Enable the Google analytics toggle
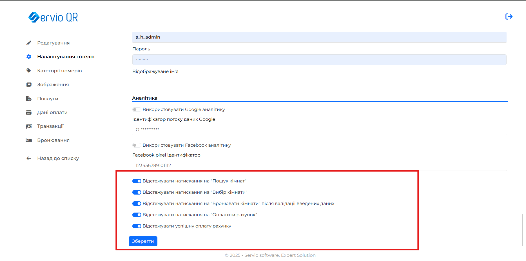This screenshot has height=261, width=526. tap(137, 110)
